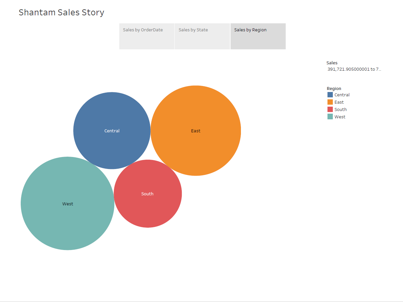Select South in the Region legend
The width and height of the screenshot is (403, 302).
coord(340,109)
